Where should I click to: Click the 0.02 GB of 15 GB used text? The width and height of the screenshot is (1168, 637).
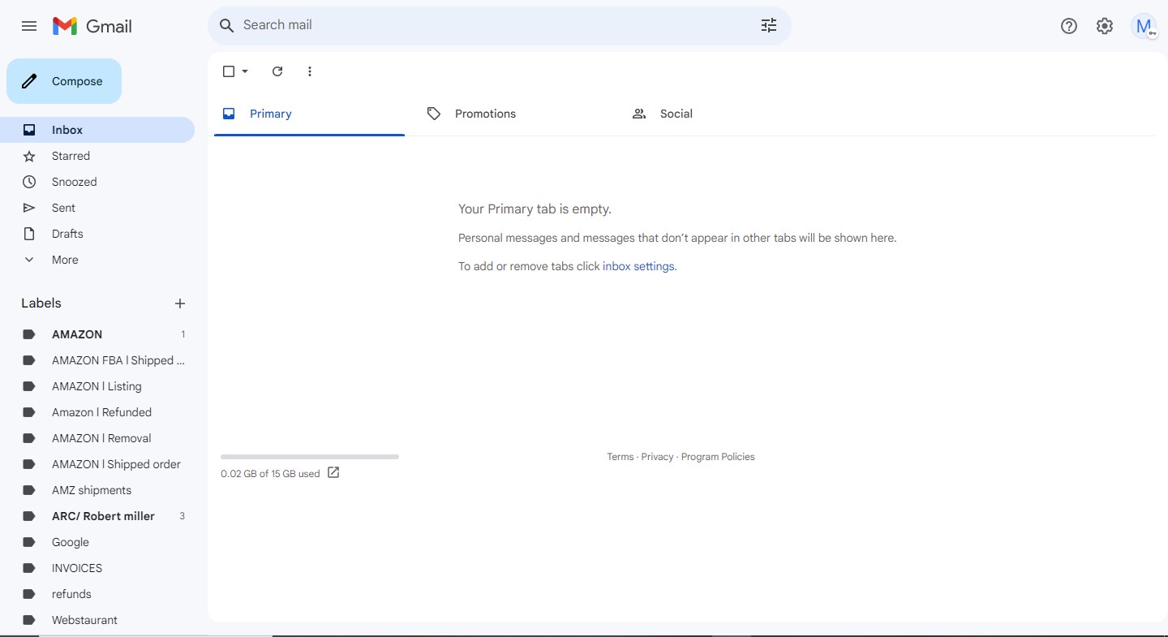coord(270,474)
